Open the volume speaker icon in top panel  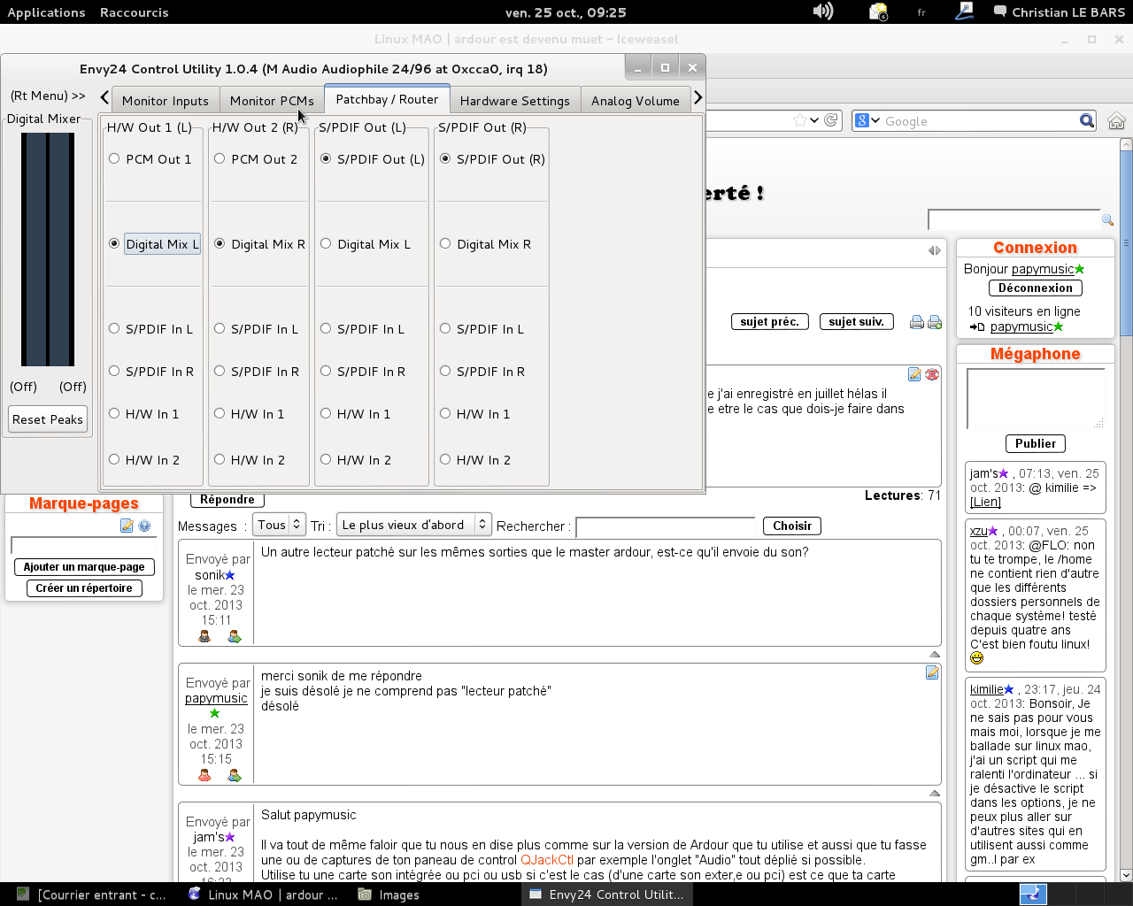823,12
